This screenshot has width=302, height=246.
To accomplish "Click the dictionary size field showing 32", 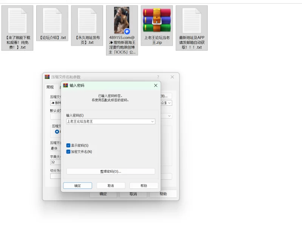I will [55, 162].
